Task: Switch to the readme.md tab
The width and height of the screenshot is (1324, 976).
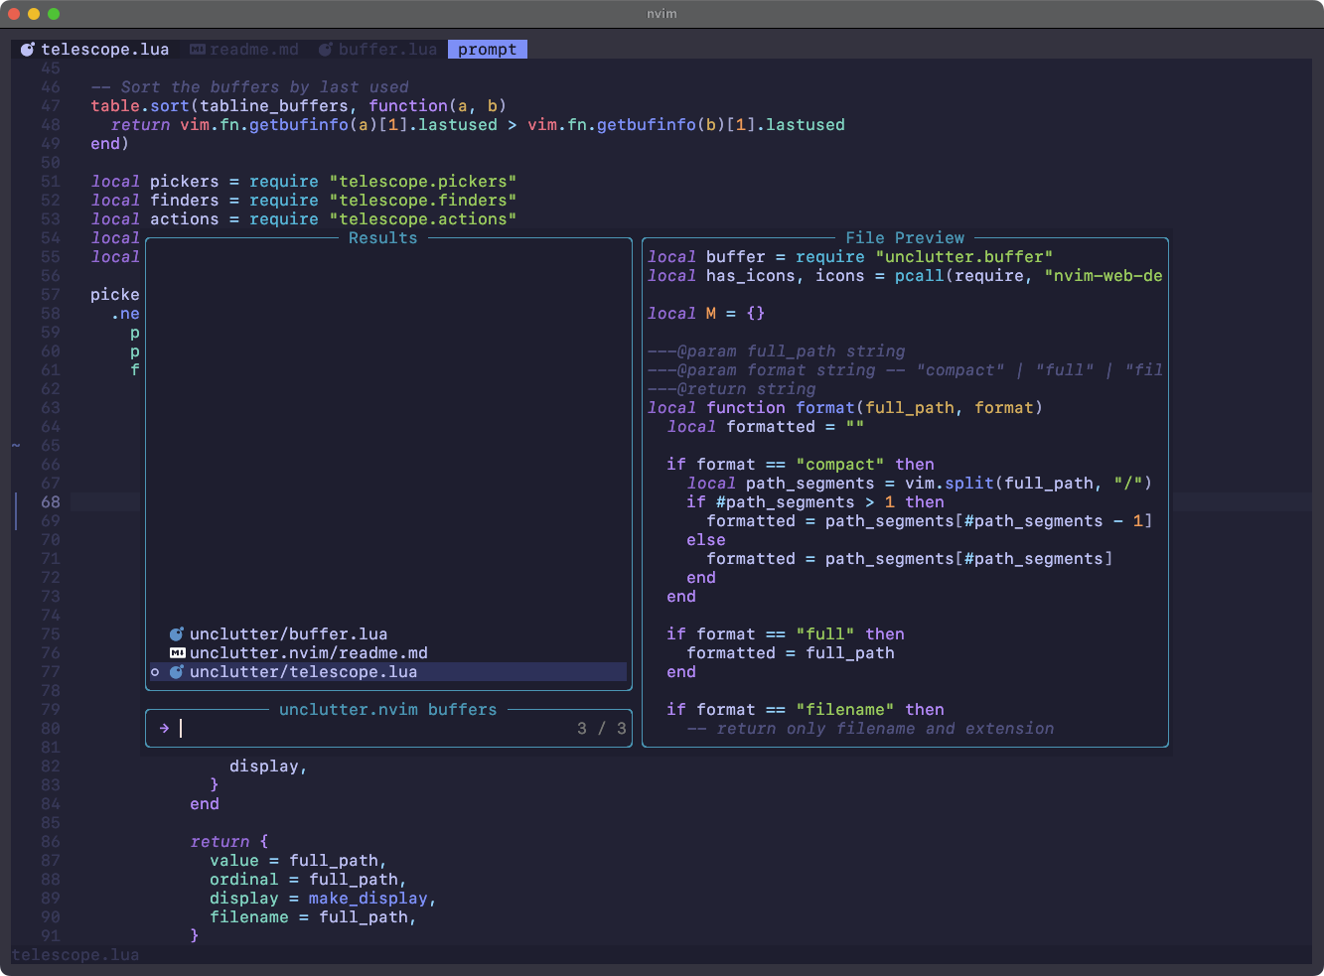Action: pyautogui.click(x=244, y=50)
